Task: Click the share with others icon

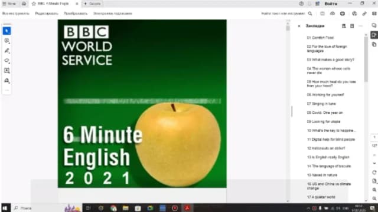Action: [354, 14]
